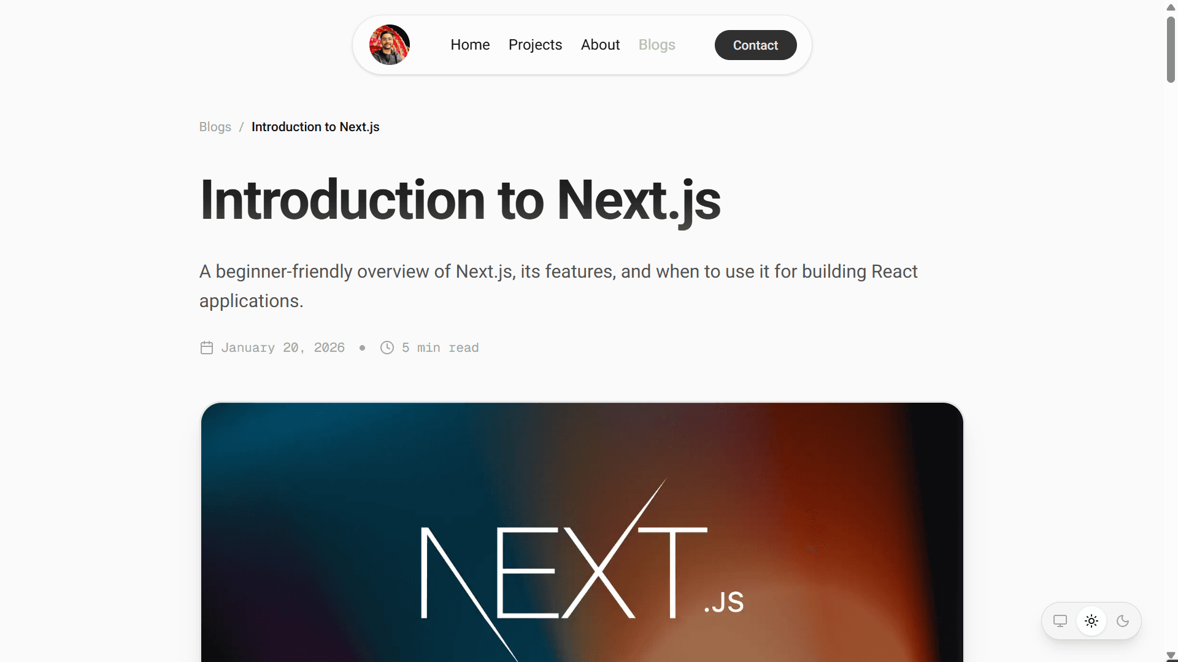This screenshot has width=1178, height=662.
Task: Click the scrollbar up arrow
Action: click(x=1171, y=7)
